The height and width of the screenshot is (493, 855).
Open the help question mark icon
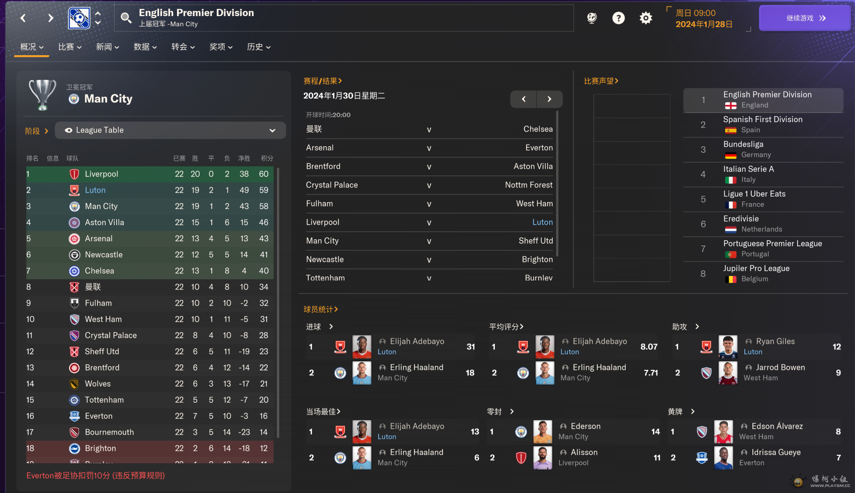618,18
